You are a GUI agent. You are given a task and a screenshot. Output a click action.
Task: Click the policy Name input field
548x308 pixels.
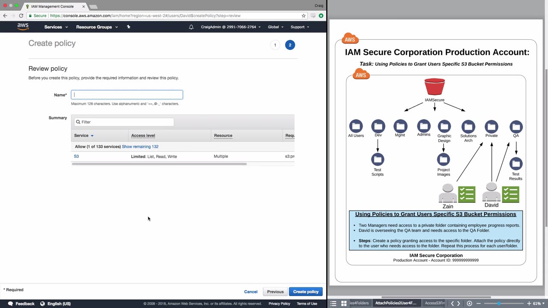127,95
